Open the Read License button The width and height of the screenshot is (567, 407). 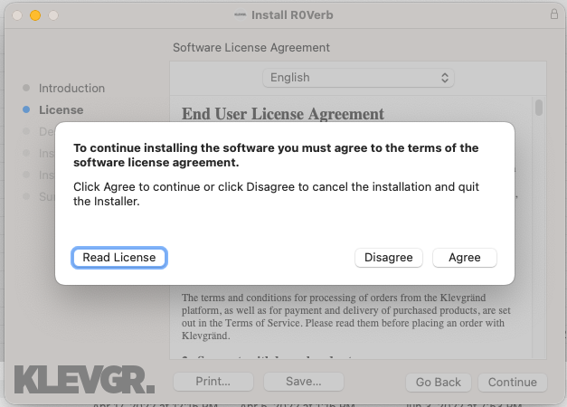coord(119,258)
